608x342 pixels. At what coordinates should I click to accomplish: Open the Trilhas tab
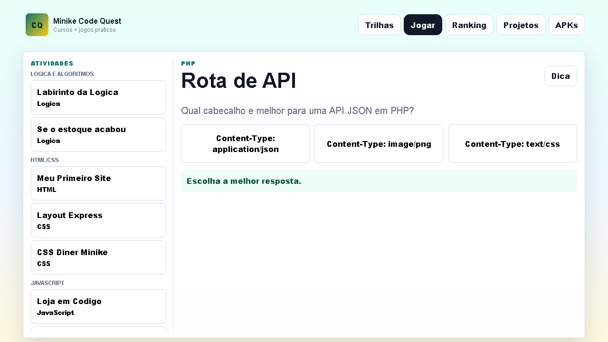point(380,25)
